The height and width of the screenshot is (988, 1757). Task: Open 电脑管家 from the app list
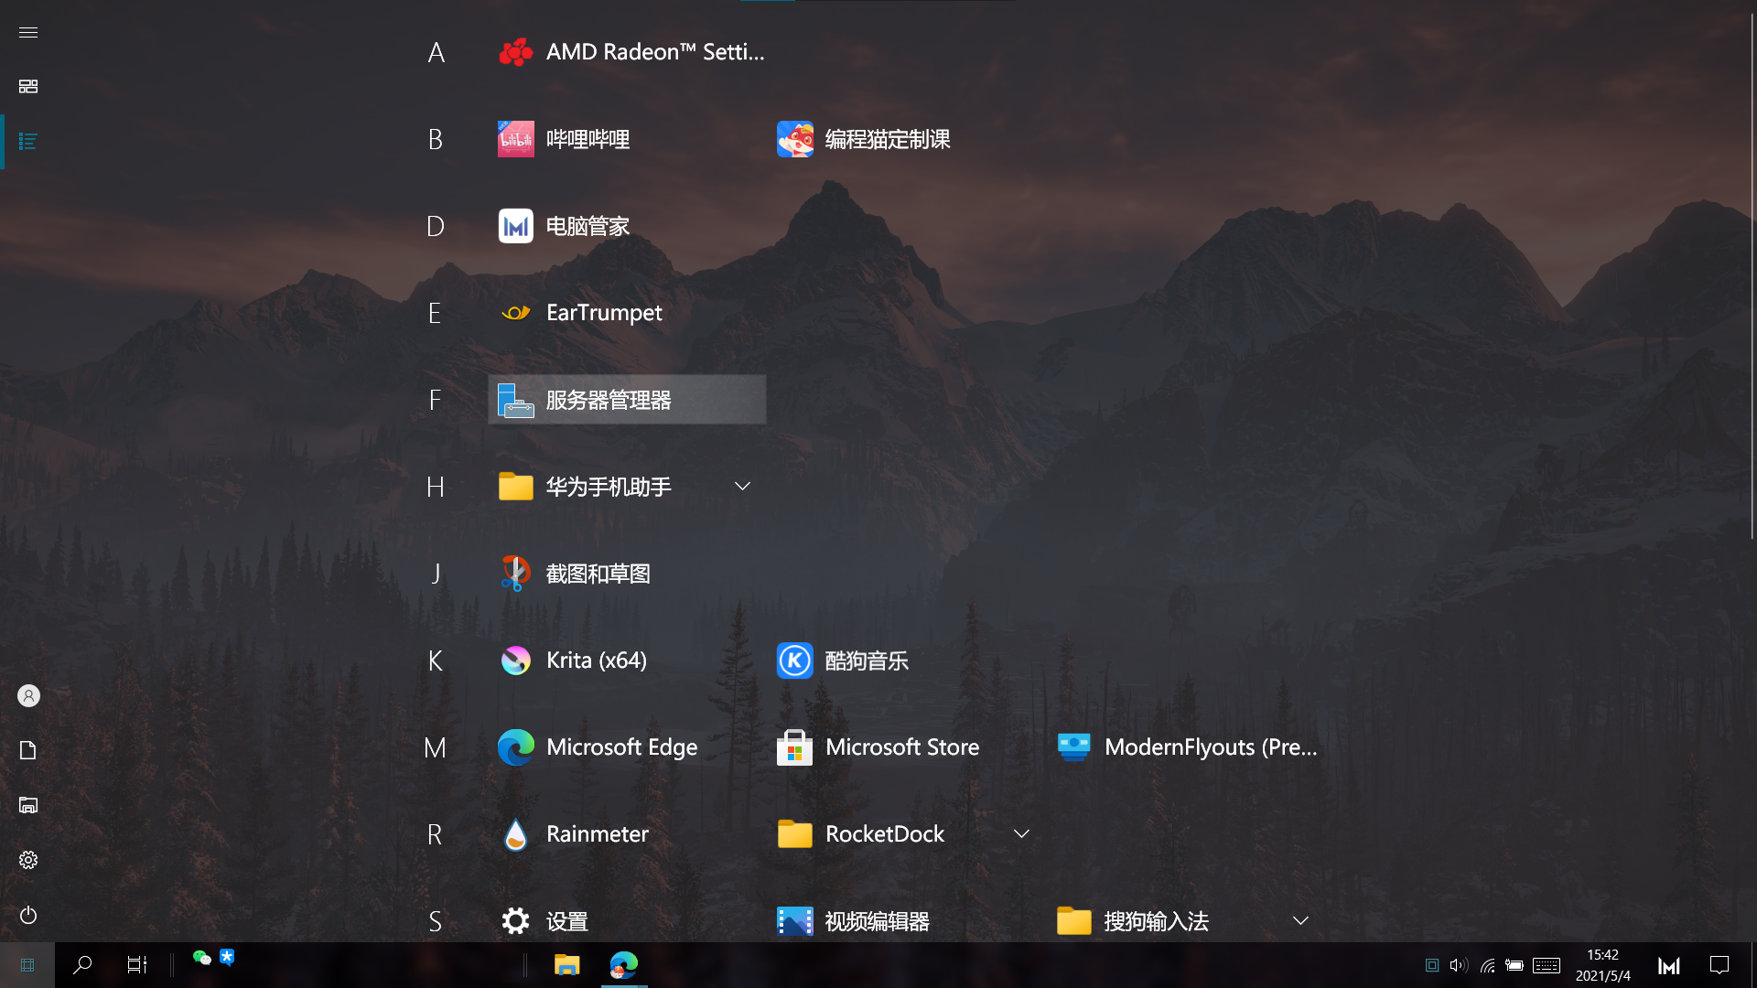(x=628, y=226)
